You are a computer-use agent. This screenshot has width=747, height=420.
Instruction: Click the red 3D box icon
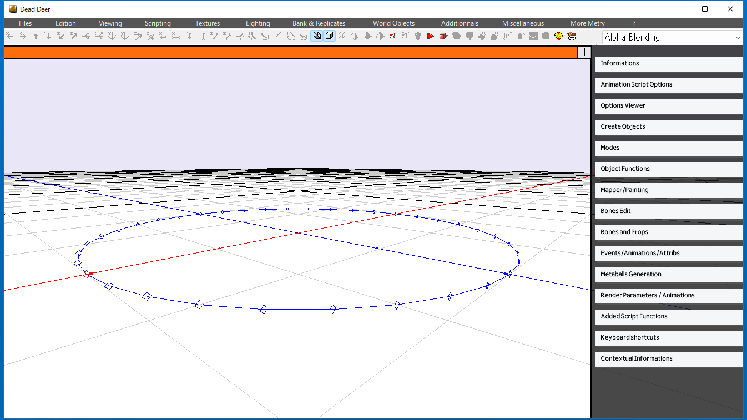point(443,36)
